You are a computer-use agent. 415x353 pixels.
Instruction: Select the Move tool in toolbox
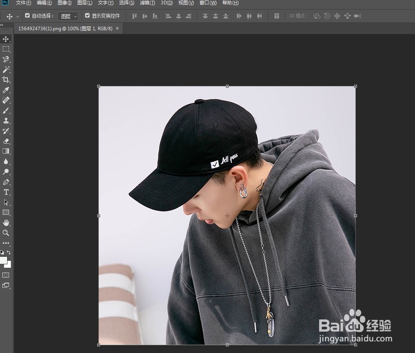point(6,39)
